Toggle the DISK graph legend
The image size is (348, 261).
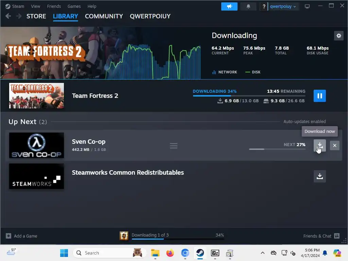253,72
